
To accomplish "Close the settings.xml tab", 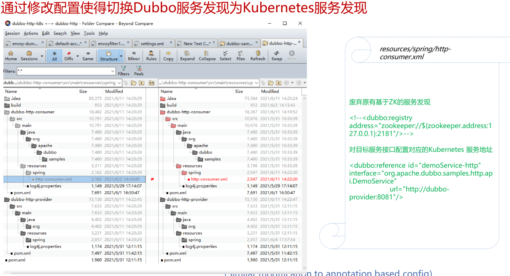I will coord(171,42).
